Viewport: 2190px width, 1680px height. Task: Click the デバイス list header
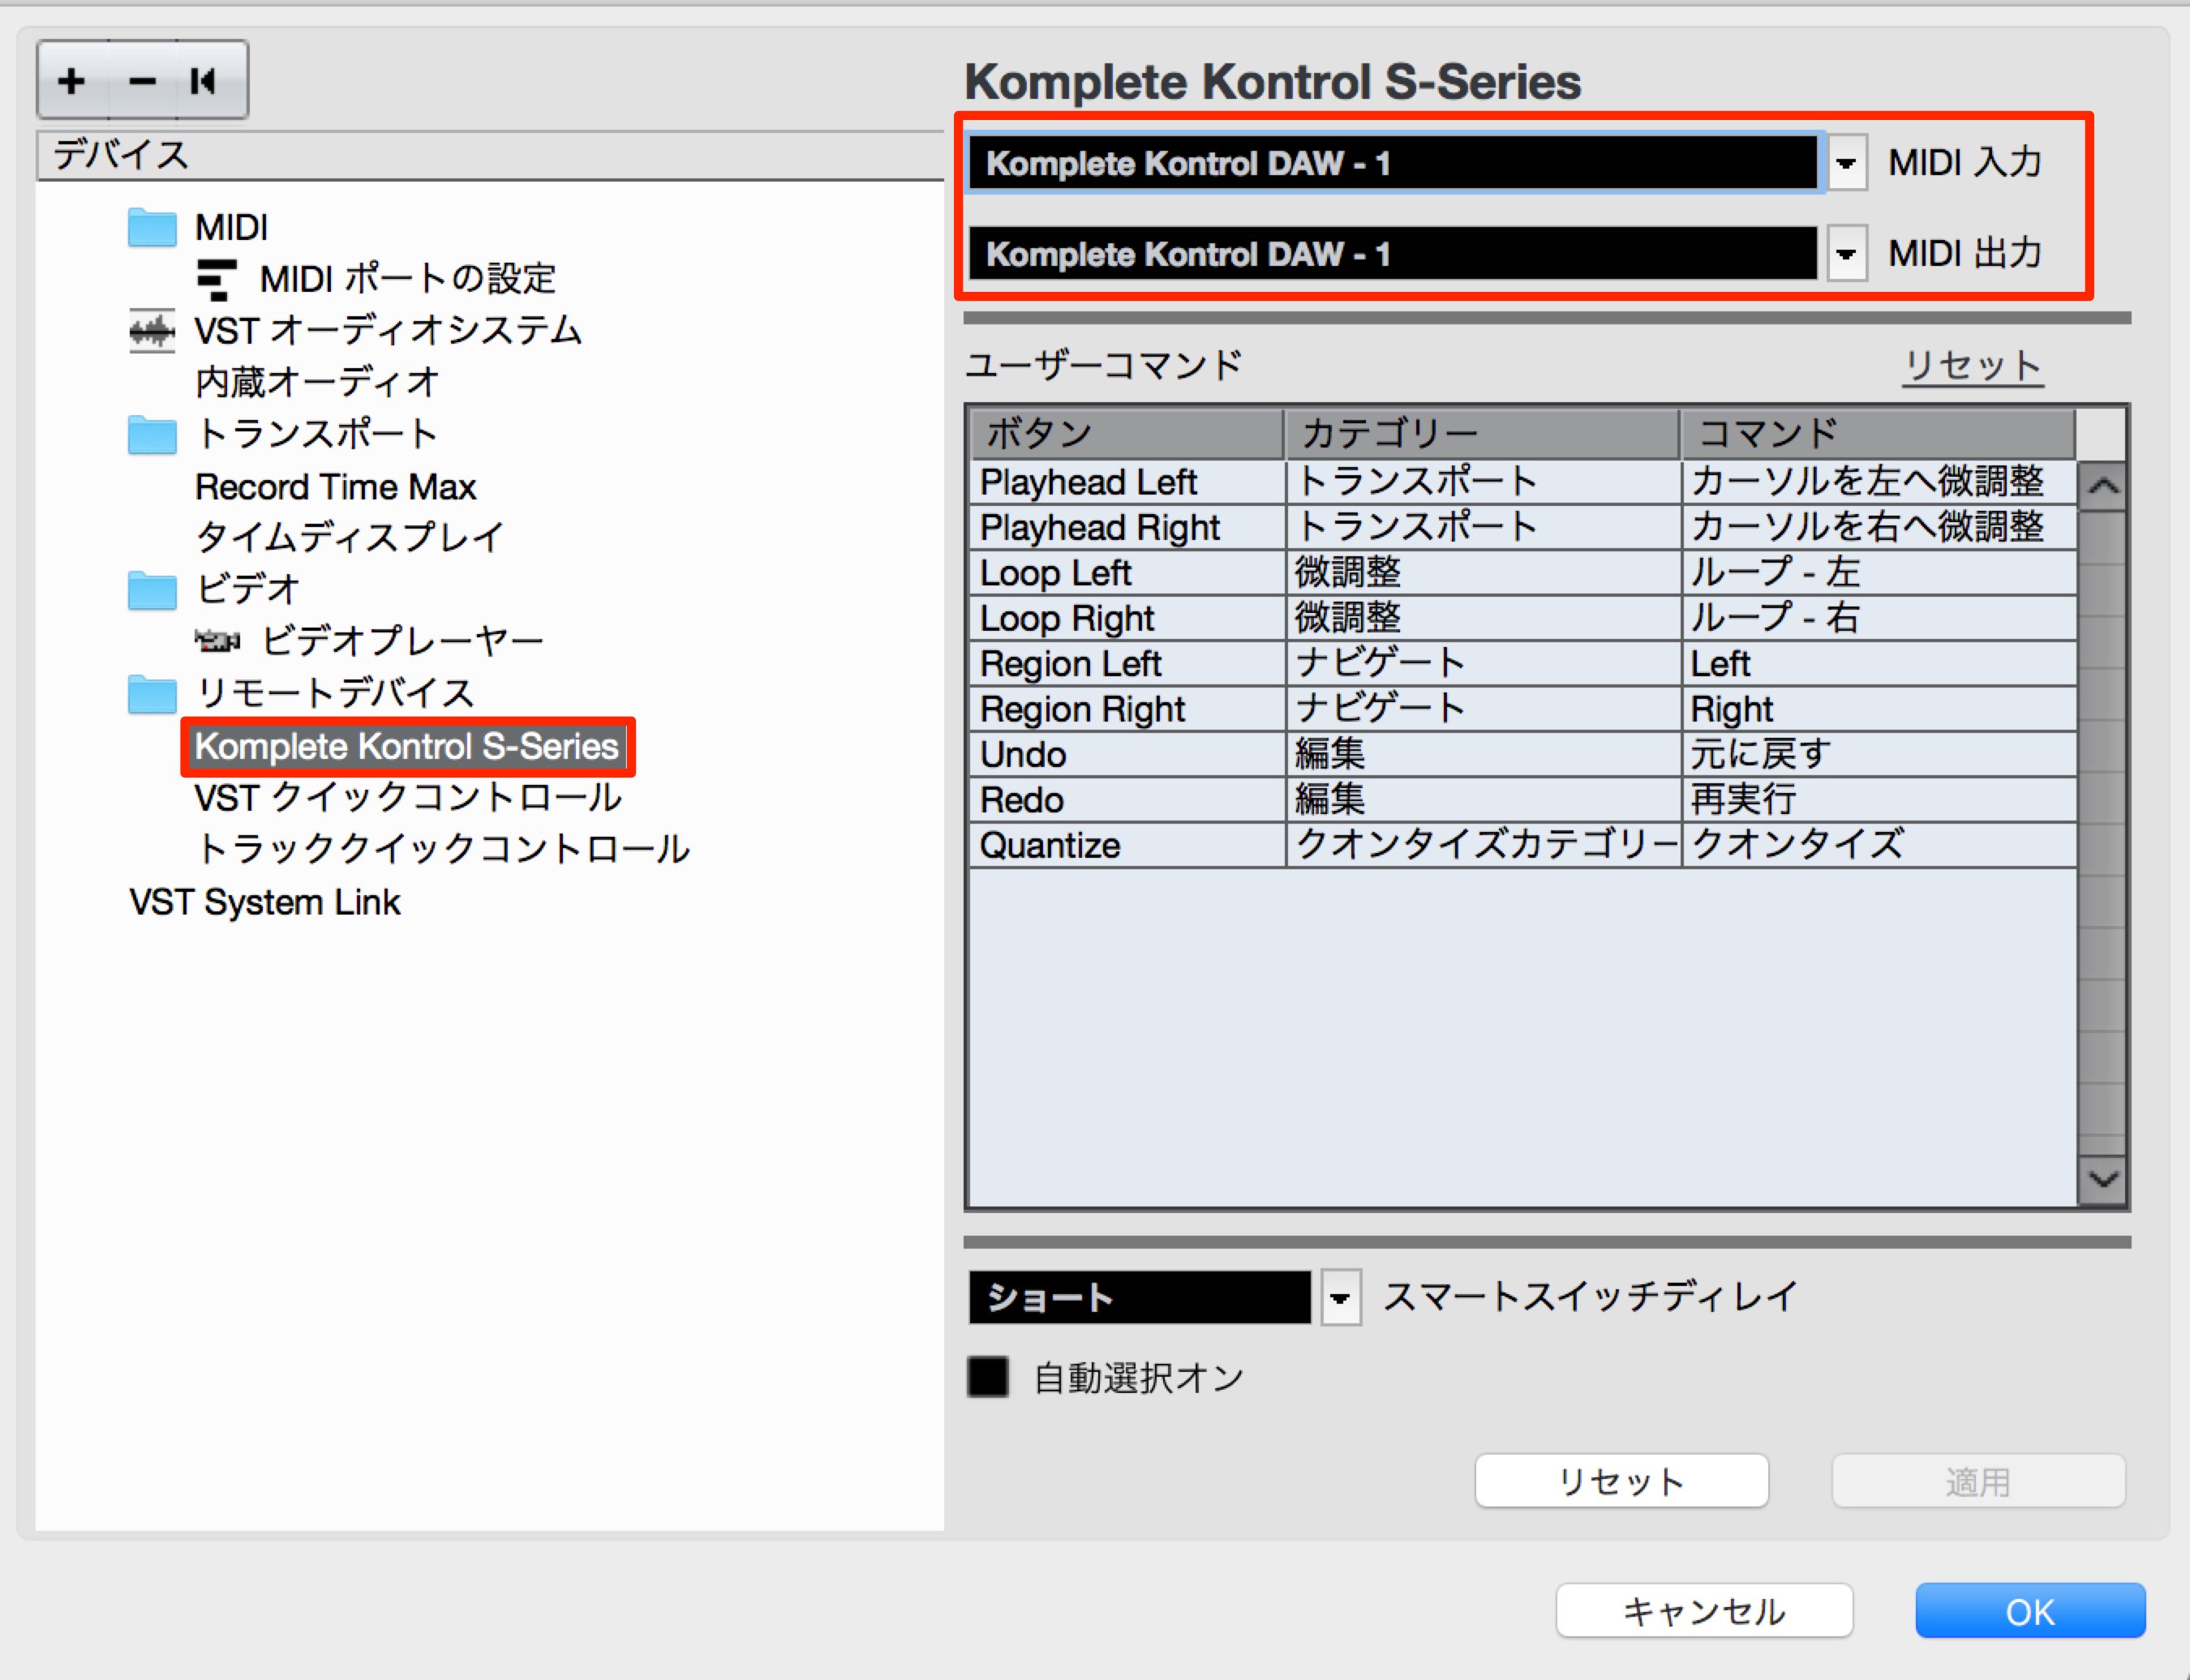[490, 156]
